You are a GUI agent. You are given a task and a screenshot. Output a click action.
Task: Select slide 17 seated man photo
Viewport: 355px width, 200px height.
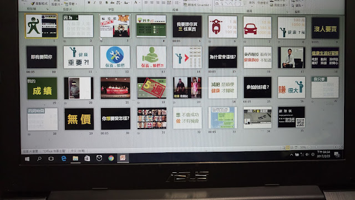(291, 58)
